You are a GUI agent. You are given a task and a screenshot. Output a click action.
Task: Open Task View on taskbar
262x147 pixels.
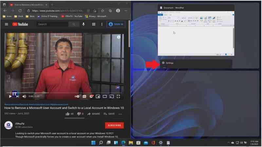pyautogui.click(x=108, y=143)
